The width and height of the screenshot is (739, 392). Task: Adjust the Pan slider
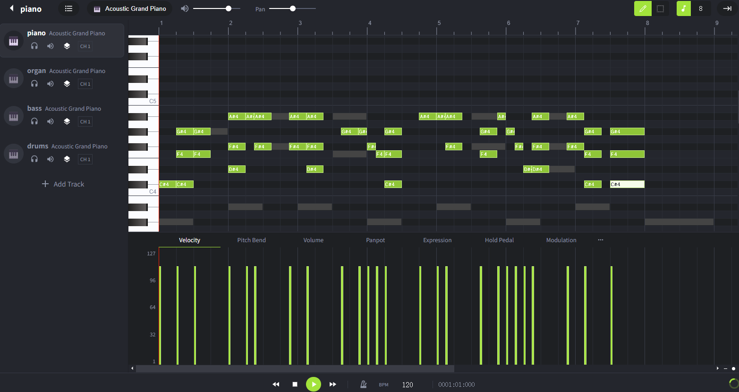(x=292, y=8)
